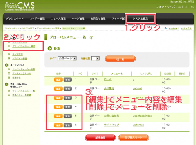Open the ユーザー管理 menu tab

[37, 18]
